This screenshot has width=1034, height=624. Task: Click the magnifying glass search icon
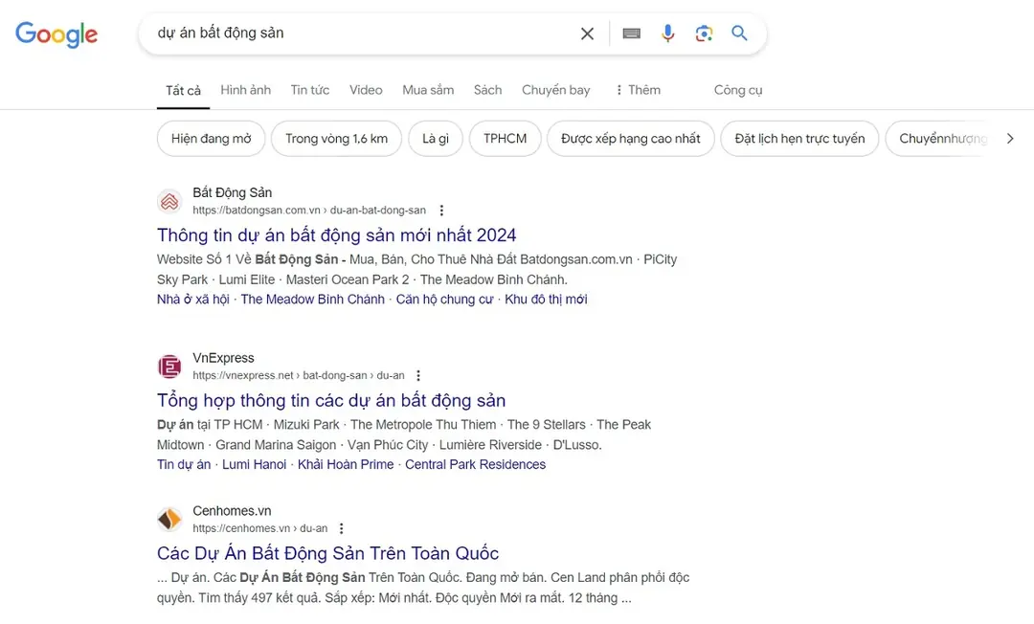739,33
